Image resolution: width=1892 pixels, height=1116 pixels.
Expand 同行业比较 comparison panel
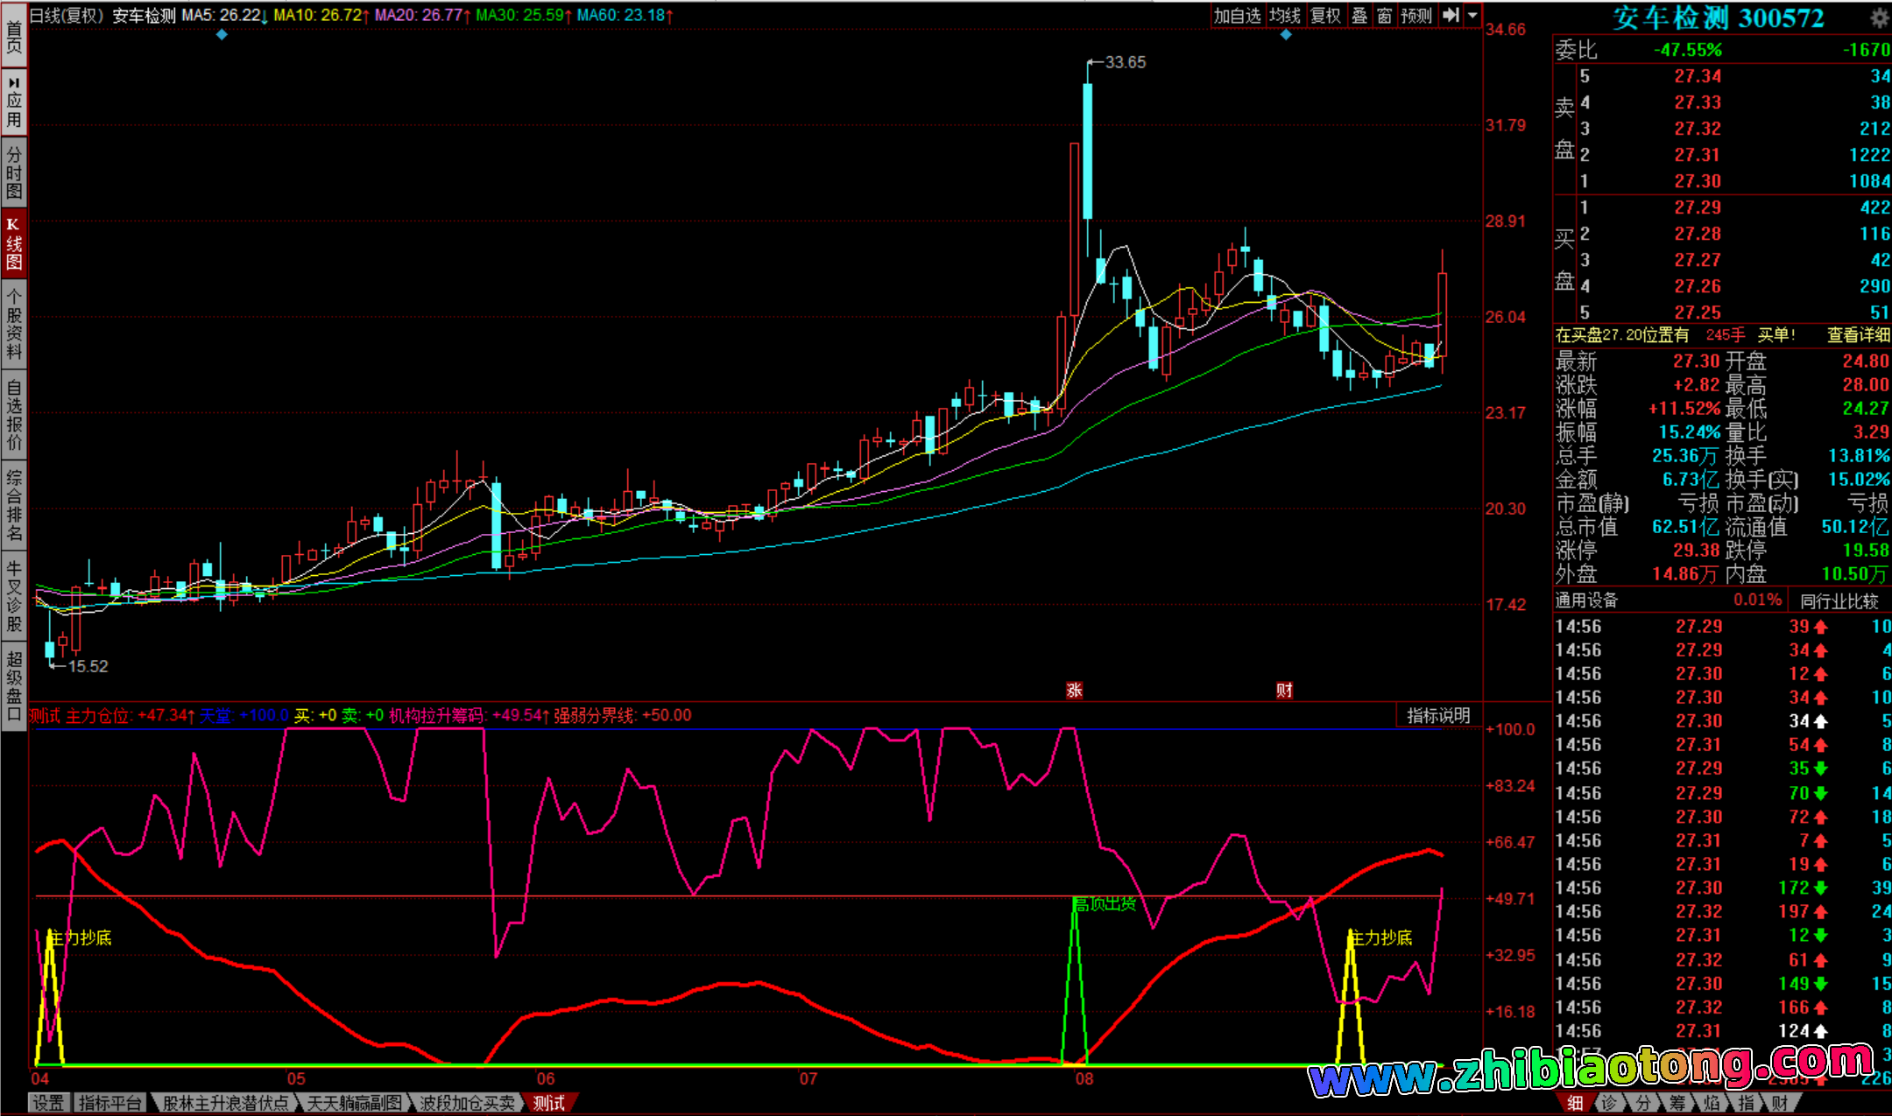pos(1839,600)
